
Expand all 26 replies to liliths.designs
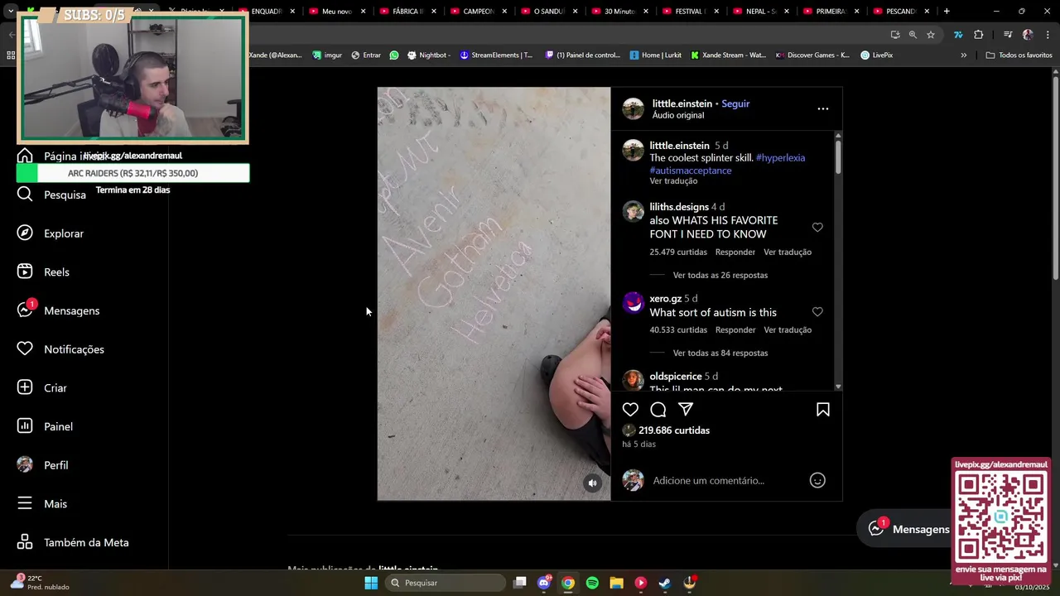pyautogui.click(x=720, y=275)
